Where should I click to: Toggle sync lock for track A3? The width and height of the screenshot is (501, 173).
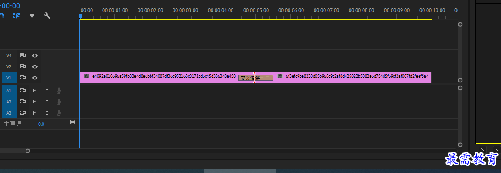[x=23, y=113]
